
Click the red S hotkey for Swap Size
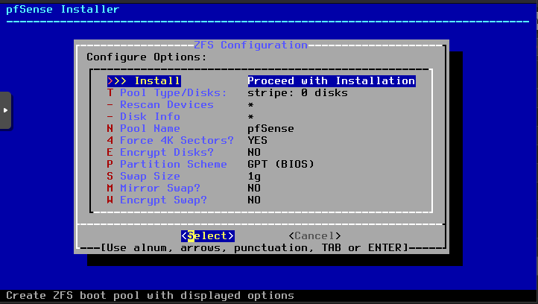click(x=110, y=176)
